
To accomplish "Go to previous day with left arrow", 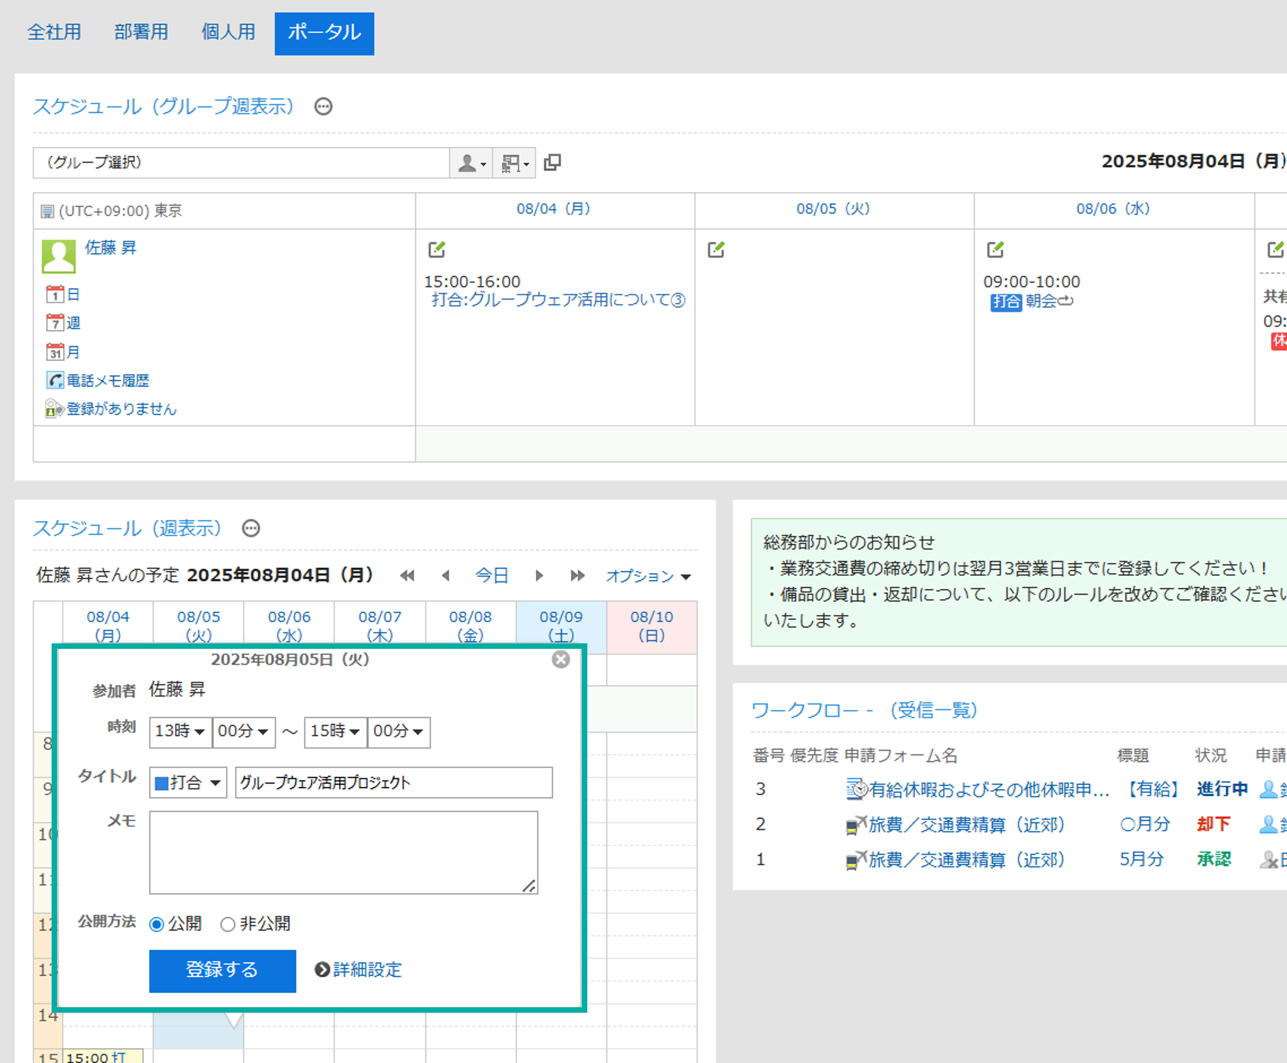I will [x=446, y=576].
